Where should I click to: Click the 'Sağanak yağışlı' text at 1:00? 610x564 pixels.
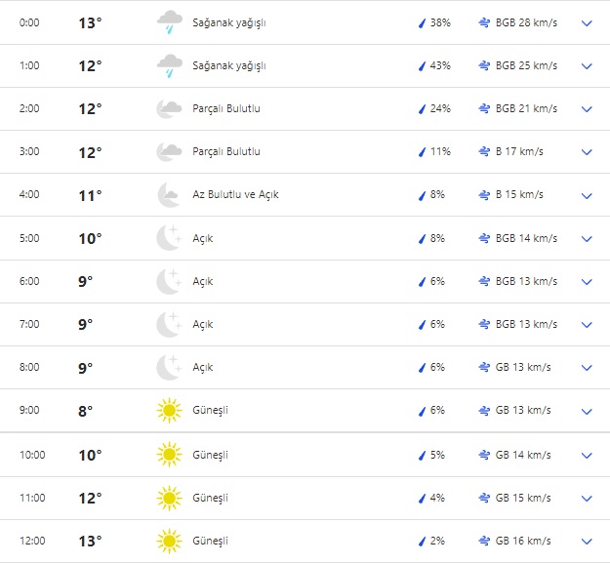[x=228, y=65]
